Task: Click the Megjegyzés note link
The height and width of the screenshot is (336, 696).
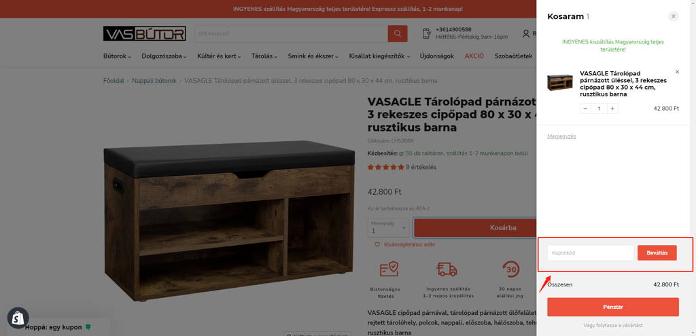Action: (561, 136)
